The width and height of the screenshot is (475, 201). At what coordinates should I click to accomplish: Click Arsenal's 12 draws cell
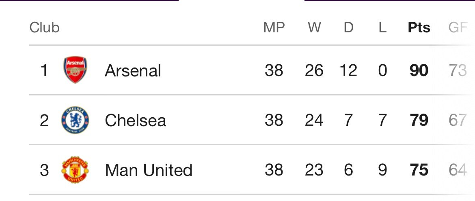click(x=348, y=71)
